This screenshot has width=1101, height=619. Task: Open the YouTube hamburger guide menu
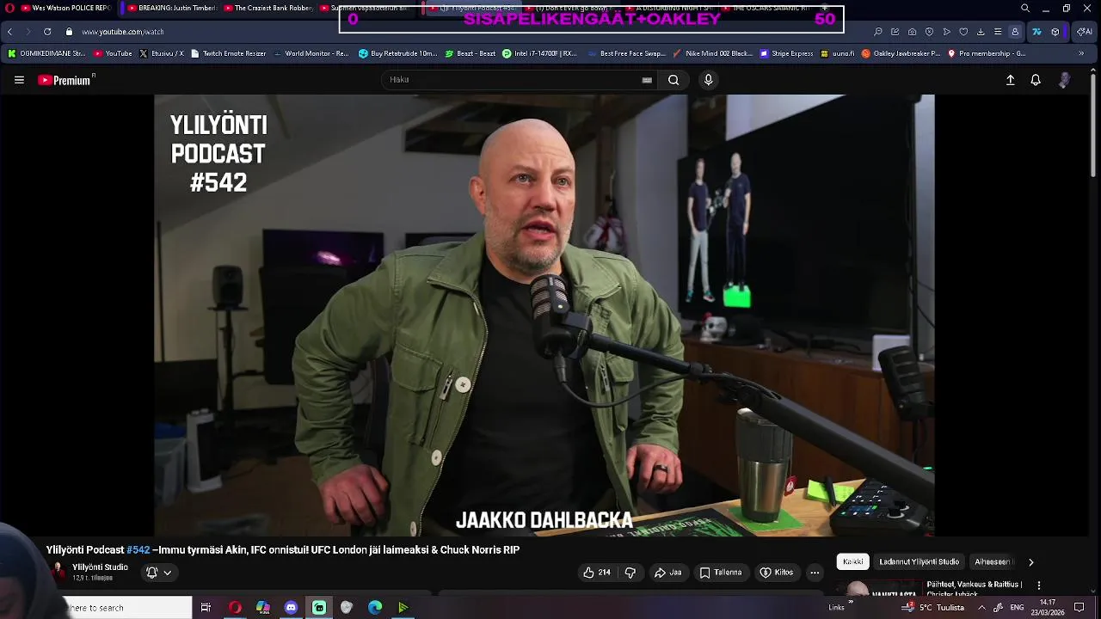tap(19, 80)
